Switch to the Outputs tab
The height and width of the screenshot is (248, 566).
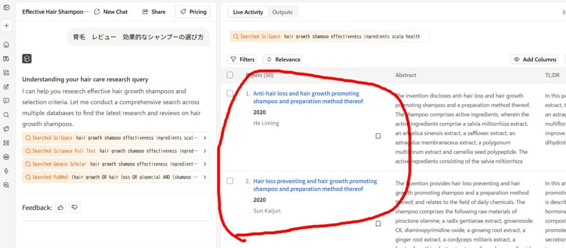(282, 12)
